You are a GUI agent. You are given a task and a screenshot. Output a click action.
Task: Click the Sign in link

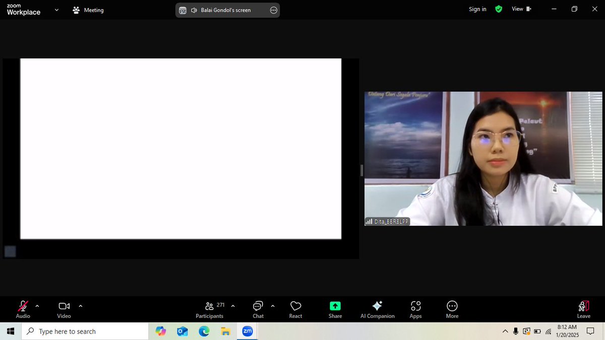[x=477, y=9]
